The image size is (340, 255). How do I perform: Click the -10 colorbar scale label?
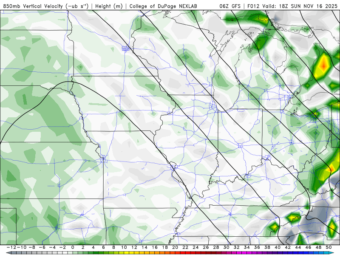pos(22,247)
